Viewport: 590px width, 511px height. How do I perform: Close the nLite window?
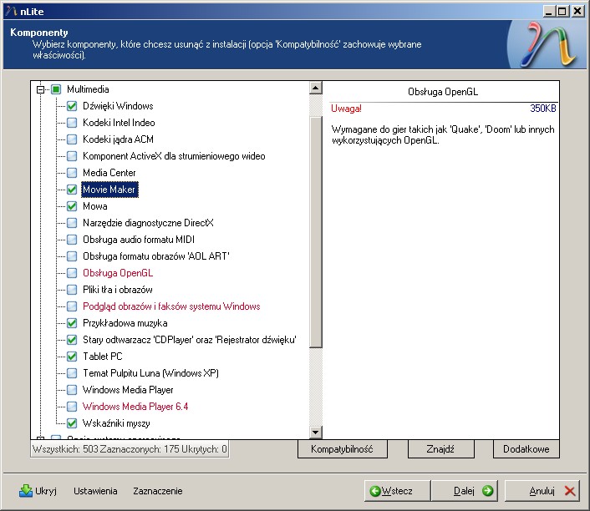tap(577, 12)
